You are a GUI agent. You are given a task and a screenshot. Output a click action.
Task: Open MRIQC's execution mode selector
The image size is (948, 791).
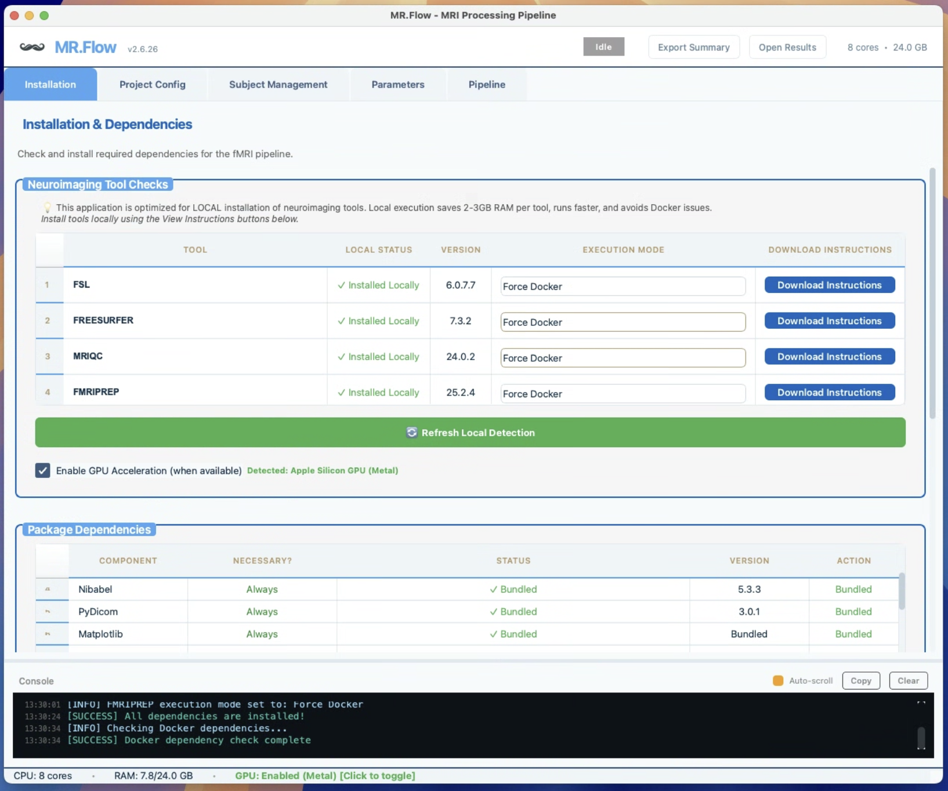(x=622, y=358)
